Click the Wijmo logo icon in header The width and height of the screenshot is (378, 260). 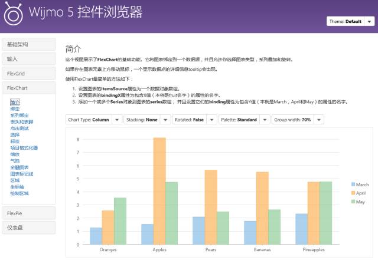pos(13,13)
